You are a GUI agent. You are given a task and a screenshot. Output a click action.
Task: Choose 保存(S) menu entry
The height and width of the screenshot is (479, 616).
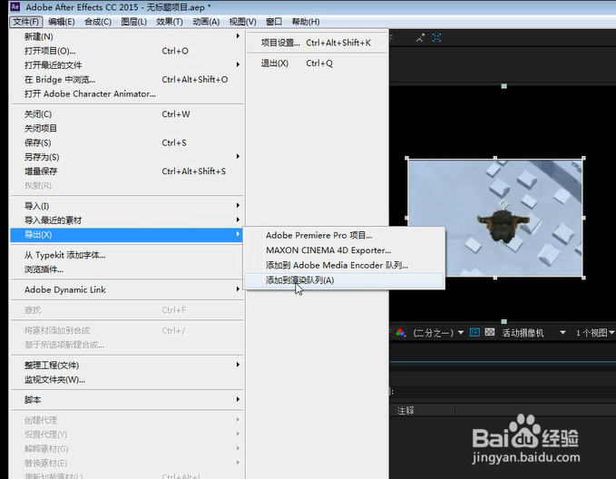126,143
